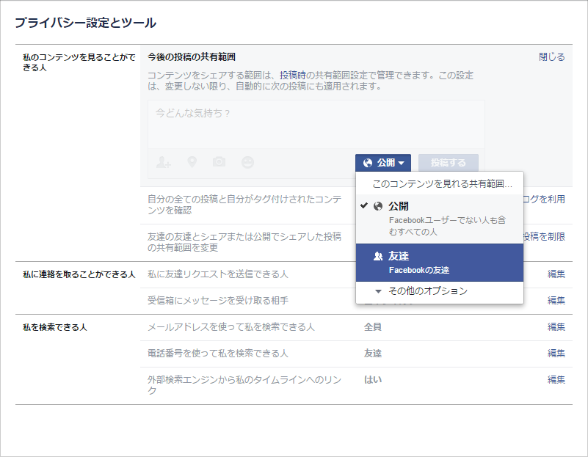Click 編集 next to 電話番号を使って私を検索できる人
Viewport: 588px width, 457px height.
[x=556, y=354]
